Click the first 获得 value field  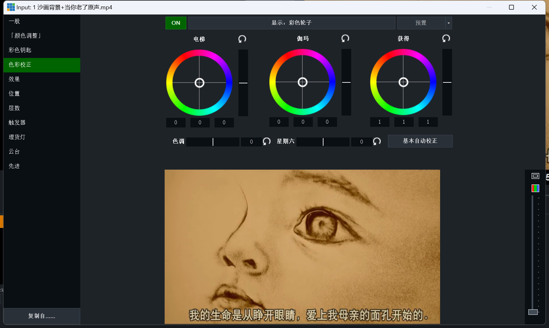pyautogui.click(x=380, y=122)
